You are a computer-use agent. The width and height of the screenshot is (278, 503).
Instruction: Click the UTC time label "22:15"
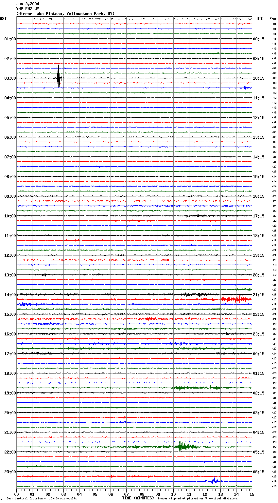pyautogui.click(x=259, y=314)
